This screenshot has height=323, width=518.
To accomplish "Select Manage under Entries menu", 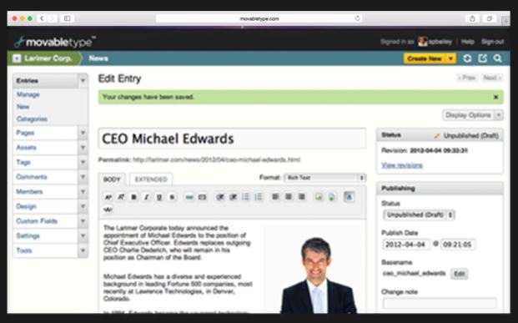I will [x=28, y=94].
